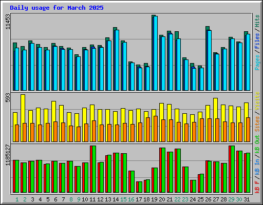Click the cyan pages bar for day 26
263x205 pixels.
pos(210,60)
